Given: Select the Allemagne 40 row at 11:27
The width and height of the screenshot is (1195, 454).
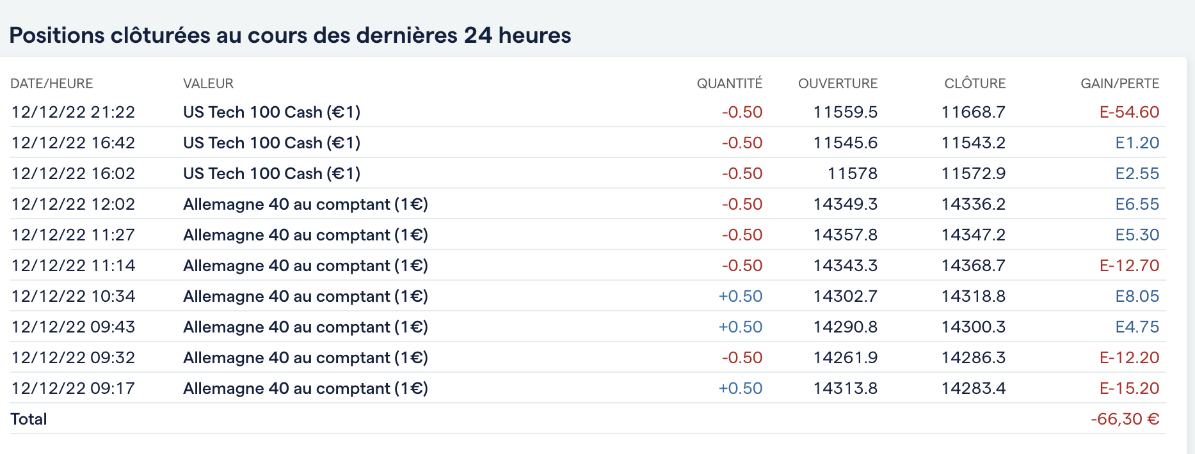Looking at the screenshot, I should [305, 235].
